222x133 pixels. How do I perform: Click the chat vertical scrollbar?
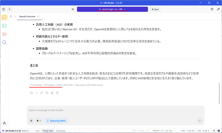tap(220, 93)
